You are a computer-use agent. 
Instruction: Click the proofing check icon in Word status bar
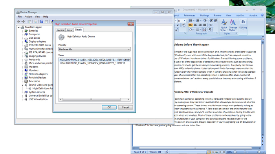tap(167, 152)
